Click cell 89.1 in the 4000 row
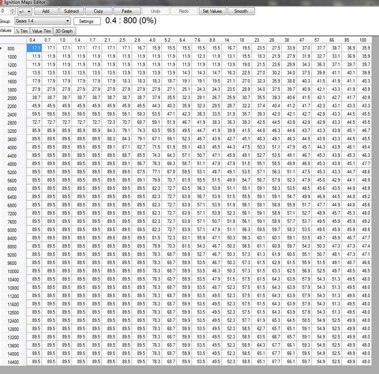 coord(109,147)
